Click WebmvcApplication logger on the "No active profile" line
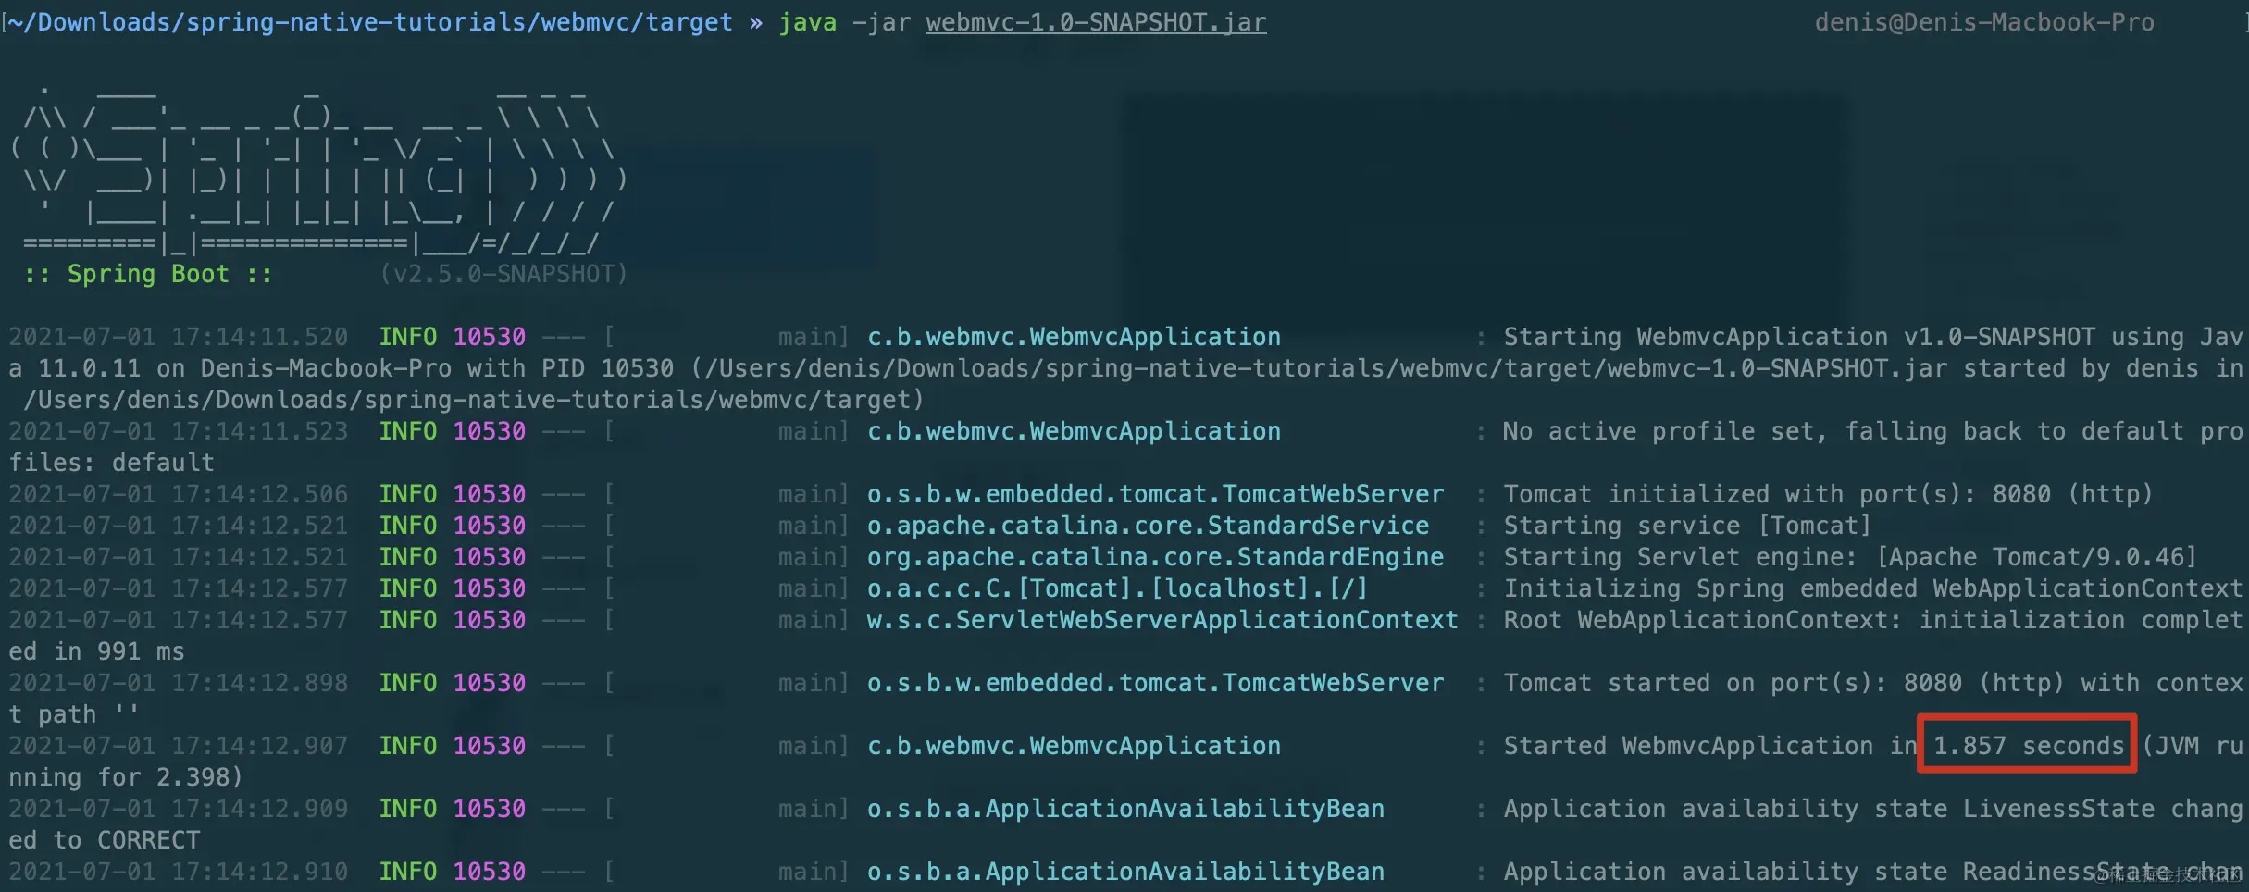Image resolution: width=2249 pixels, height=892 pixels. [x=1074, y=431]
